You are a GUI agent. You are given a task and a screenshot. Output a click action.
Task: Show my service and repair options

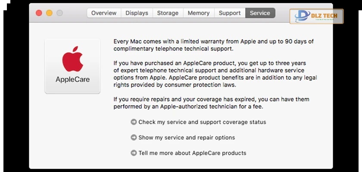[187, 138]
